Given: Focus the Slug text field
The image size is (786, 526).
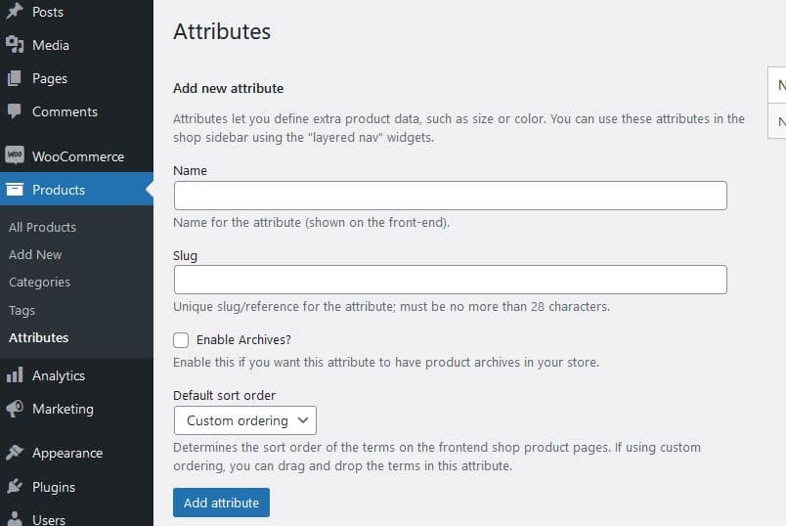Looking at the screenshot, I should coord(450,280).
